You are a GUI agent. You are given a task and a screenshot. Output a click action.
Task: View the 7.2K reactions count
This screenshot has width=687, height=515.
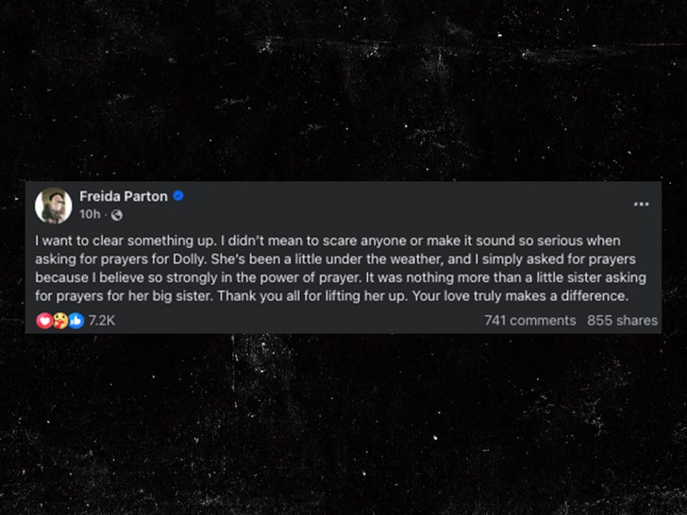[x=101, y=321]
